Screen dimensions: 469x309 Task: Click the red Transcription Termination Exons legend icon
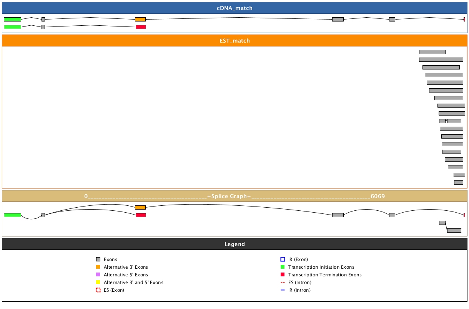(283, 275)
